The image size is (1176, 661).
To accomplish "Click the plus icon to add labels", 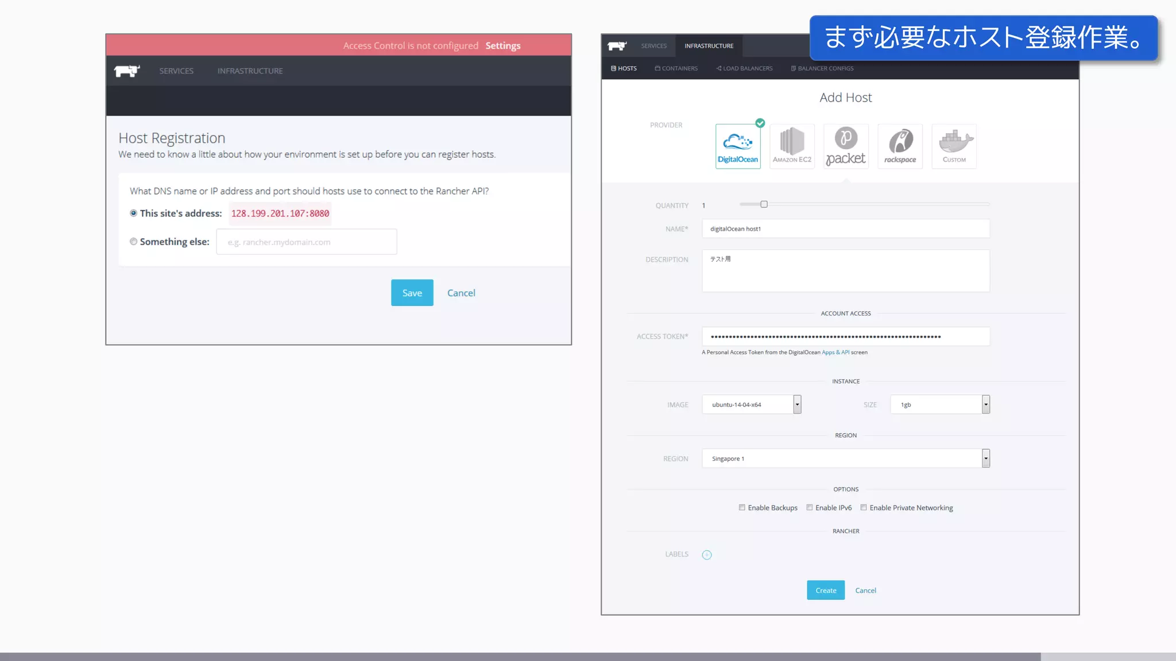I will [707, 555].
